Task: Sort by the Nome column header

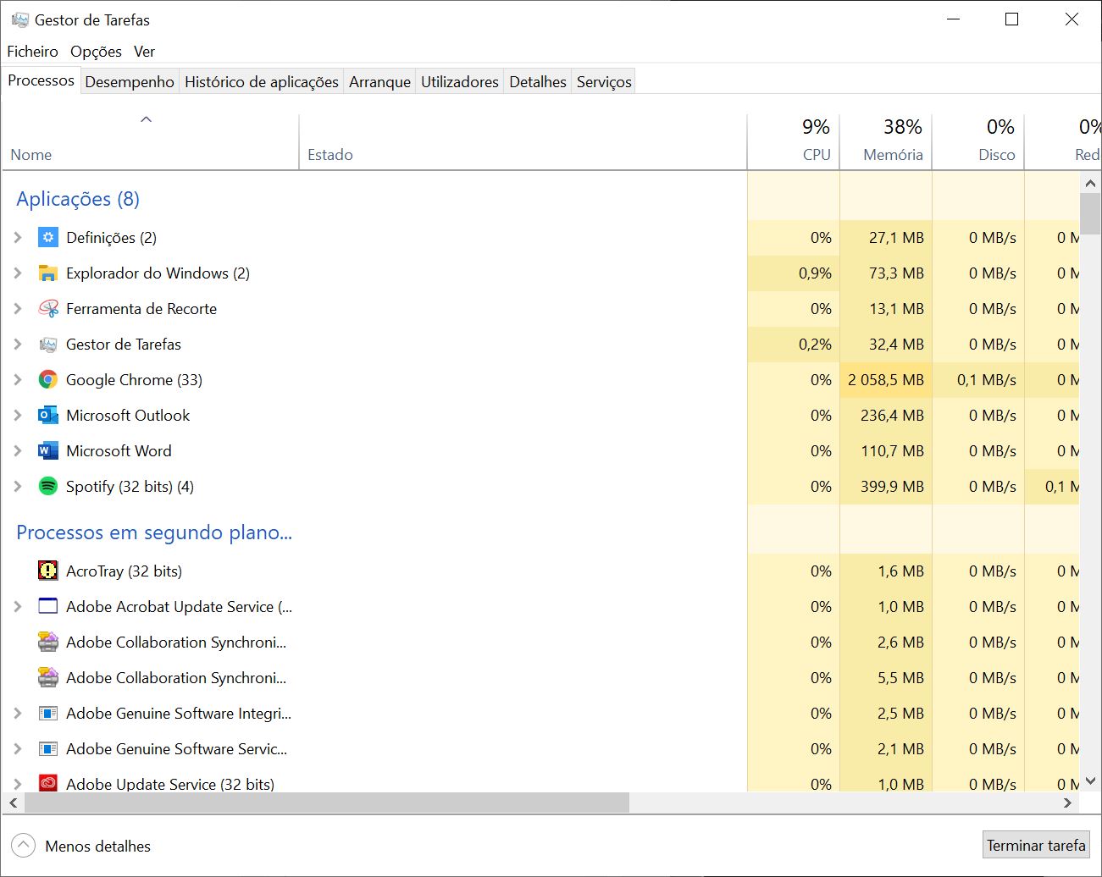Action: pyautogui.click(x=151, y=142)
